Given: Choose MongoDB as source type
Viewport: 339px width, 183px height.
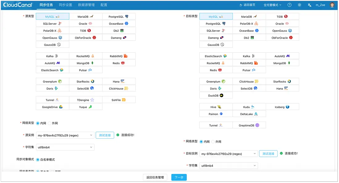Looking at the screenshot, I should (x=86, y=63).
